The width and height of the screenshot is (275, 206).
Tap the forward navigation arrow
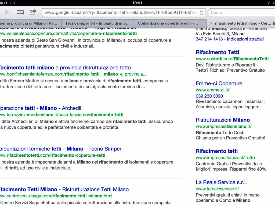click(7, 12)
